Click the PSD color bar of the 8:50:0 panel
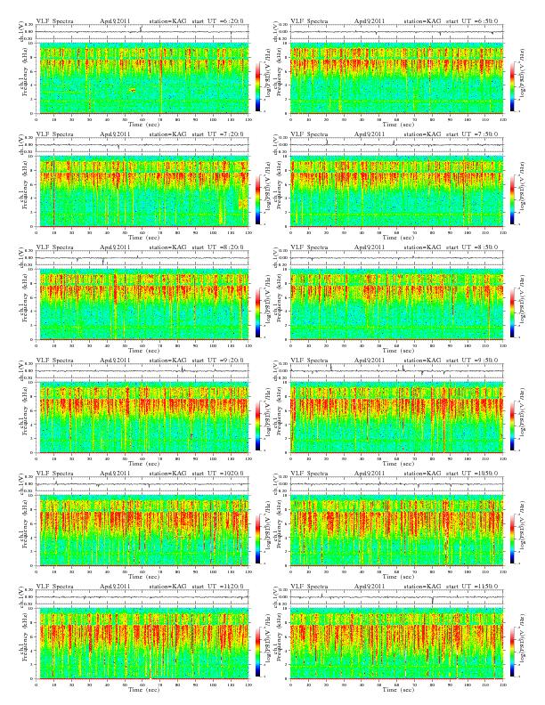 [x=513, y=312]
